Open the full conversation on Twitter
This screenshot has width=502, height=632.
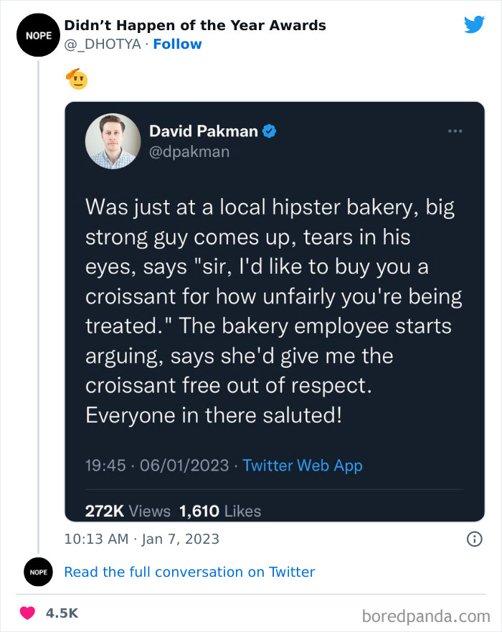click(x=189, y=572)
